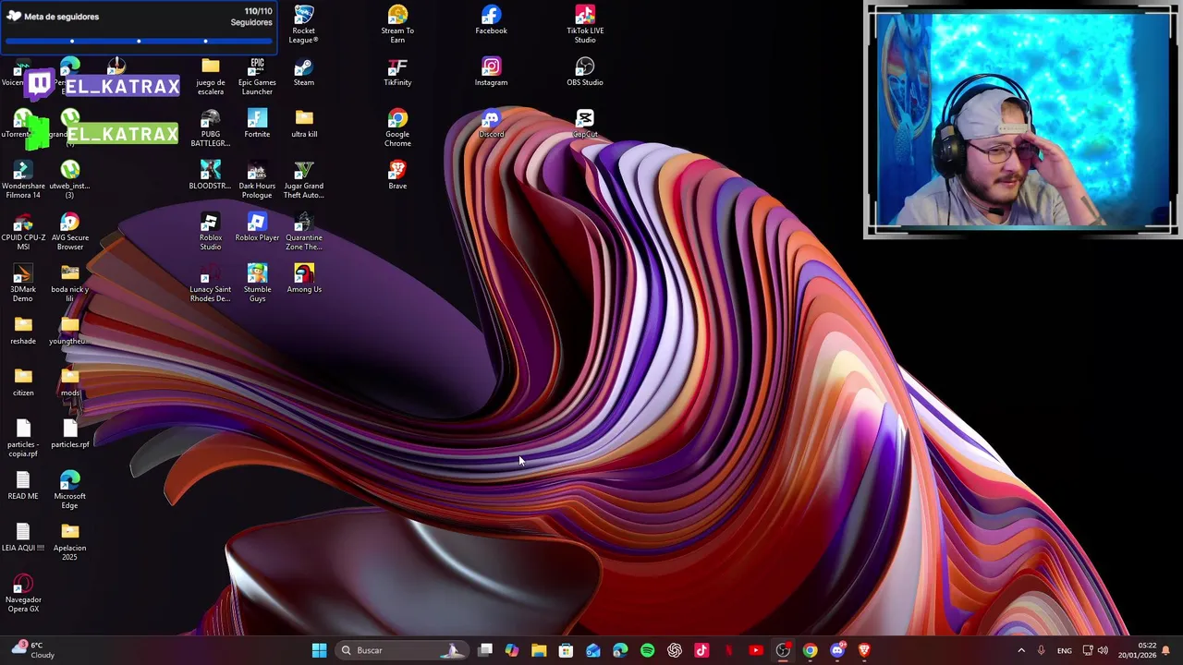Viewport: 1183px width, 665px height.
Task: Select the ultra kill folder
Action: [304, 124]
